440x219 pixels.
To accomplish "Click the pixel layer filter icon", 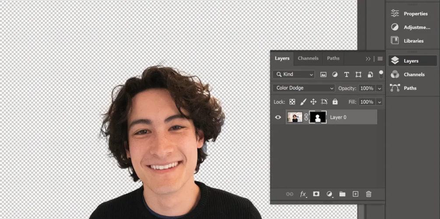I will click(x=324, y=74).
